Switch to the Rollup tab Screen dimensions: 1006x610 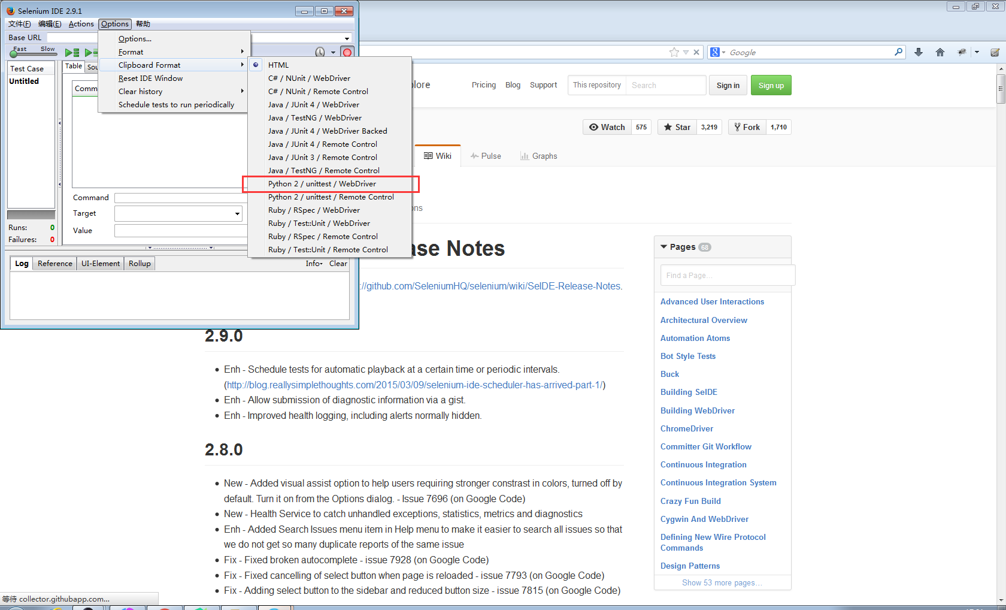coord(140,264)
